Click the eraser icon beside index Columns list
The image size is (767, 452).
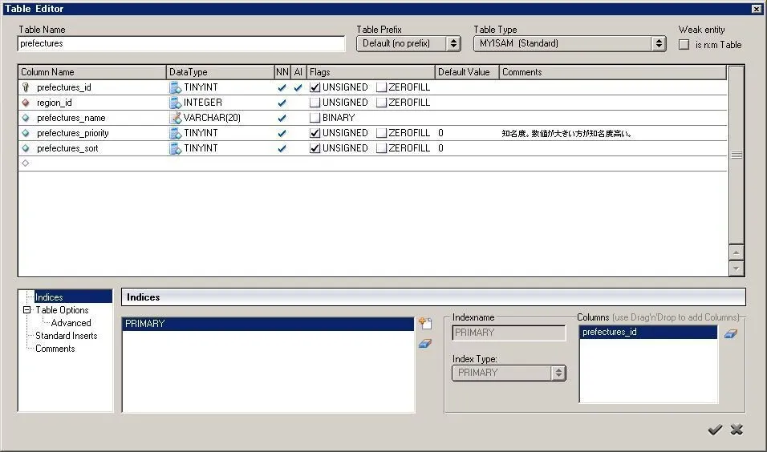(x=730, y=333)
